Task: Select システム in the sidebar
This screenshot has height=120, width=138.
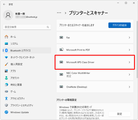Action: coord(27,43)
